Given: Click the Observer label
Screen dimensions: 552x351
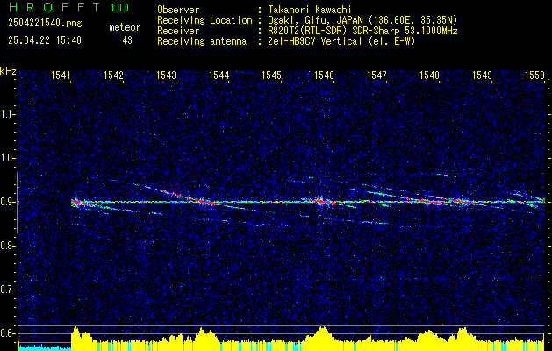Looking at the screenshot, I should point(178,10).
